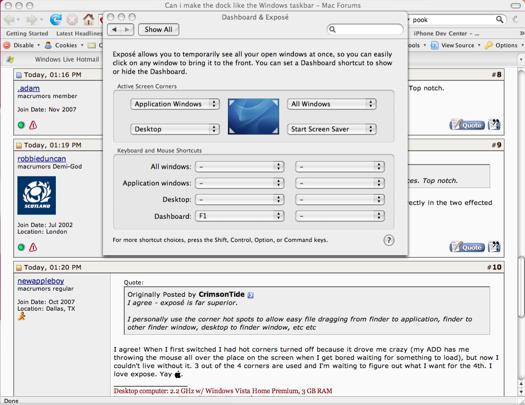Click the browser vertical scrollbar thumb
The width and height of the screenshot is (525, 405).
(x=521, y=287)
